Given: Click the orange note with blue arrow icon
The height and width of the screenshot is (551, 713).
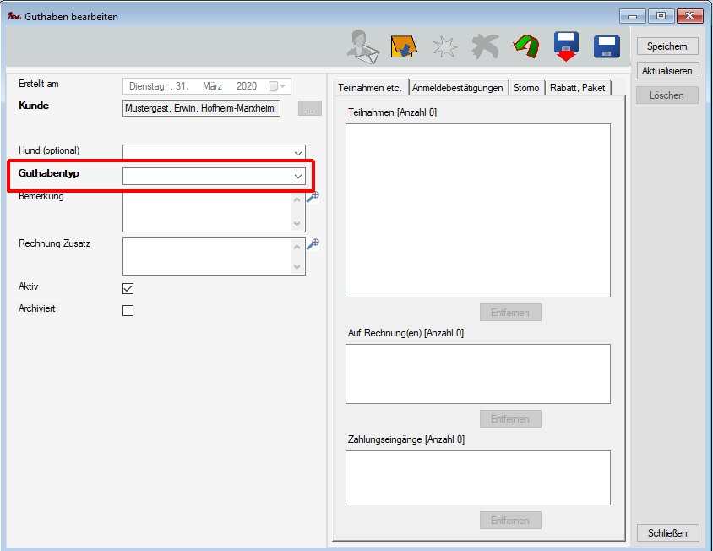Looking at the screenshot, I should tap(404, 47).
